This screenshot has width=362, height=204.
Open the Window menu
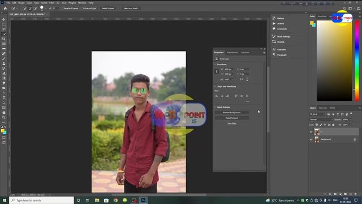[82, 3]
